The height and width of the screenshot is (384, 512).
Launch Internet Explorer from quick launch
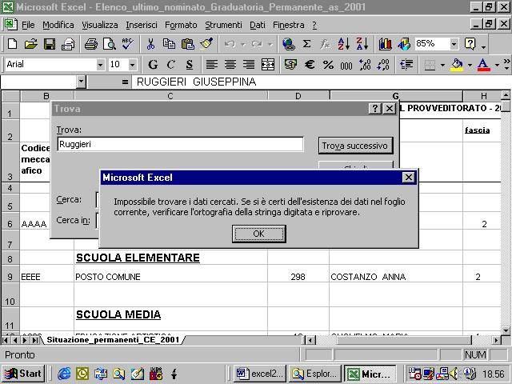[x=64, y=374]
